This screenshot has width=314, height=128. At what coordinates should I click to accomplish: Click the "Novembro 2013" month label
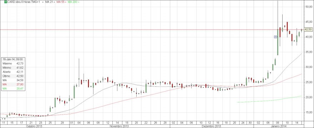click(x=119, y=126)
